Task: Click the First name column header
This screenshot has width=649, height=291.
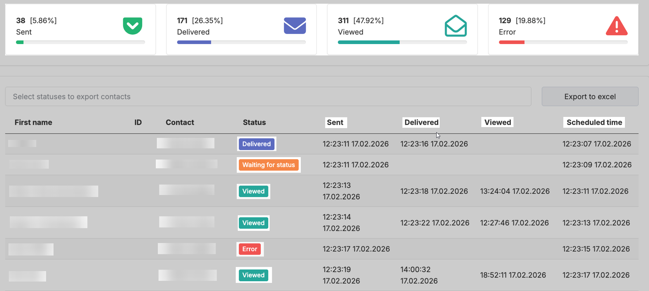Action: click(x=33, y=122)
